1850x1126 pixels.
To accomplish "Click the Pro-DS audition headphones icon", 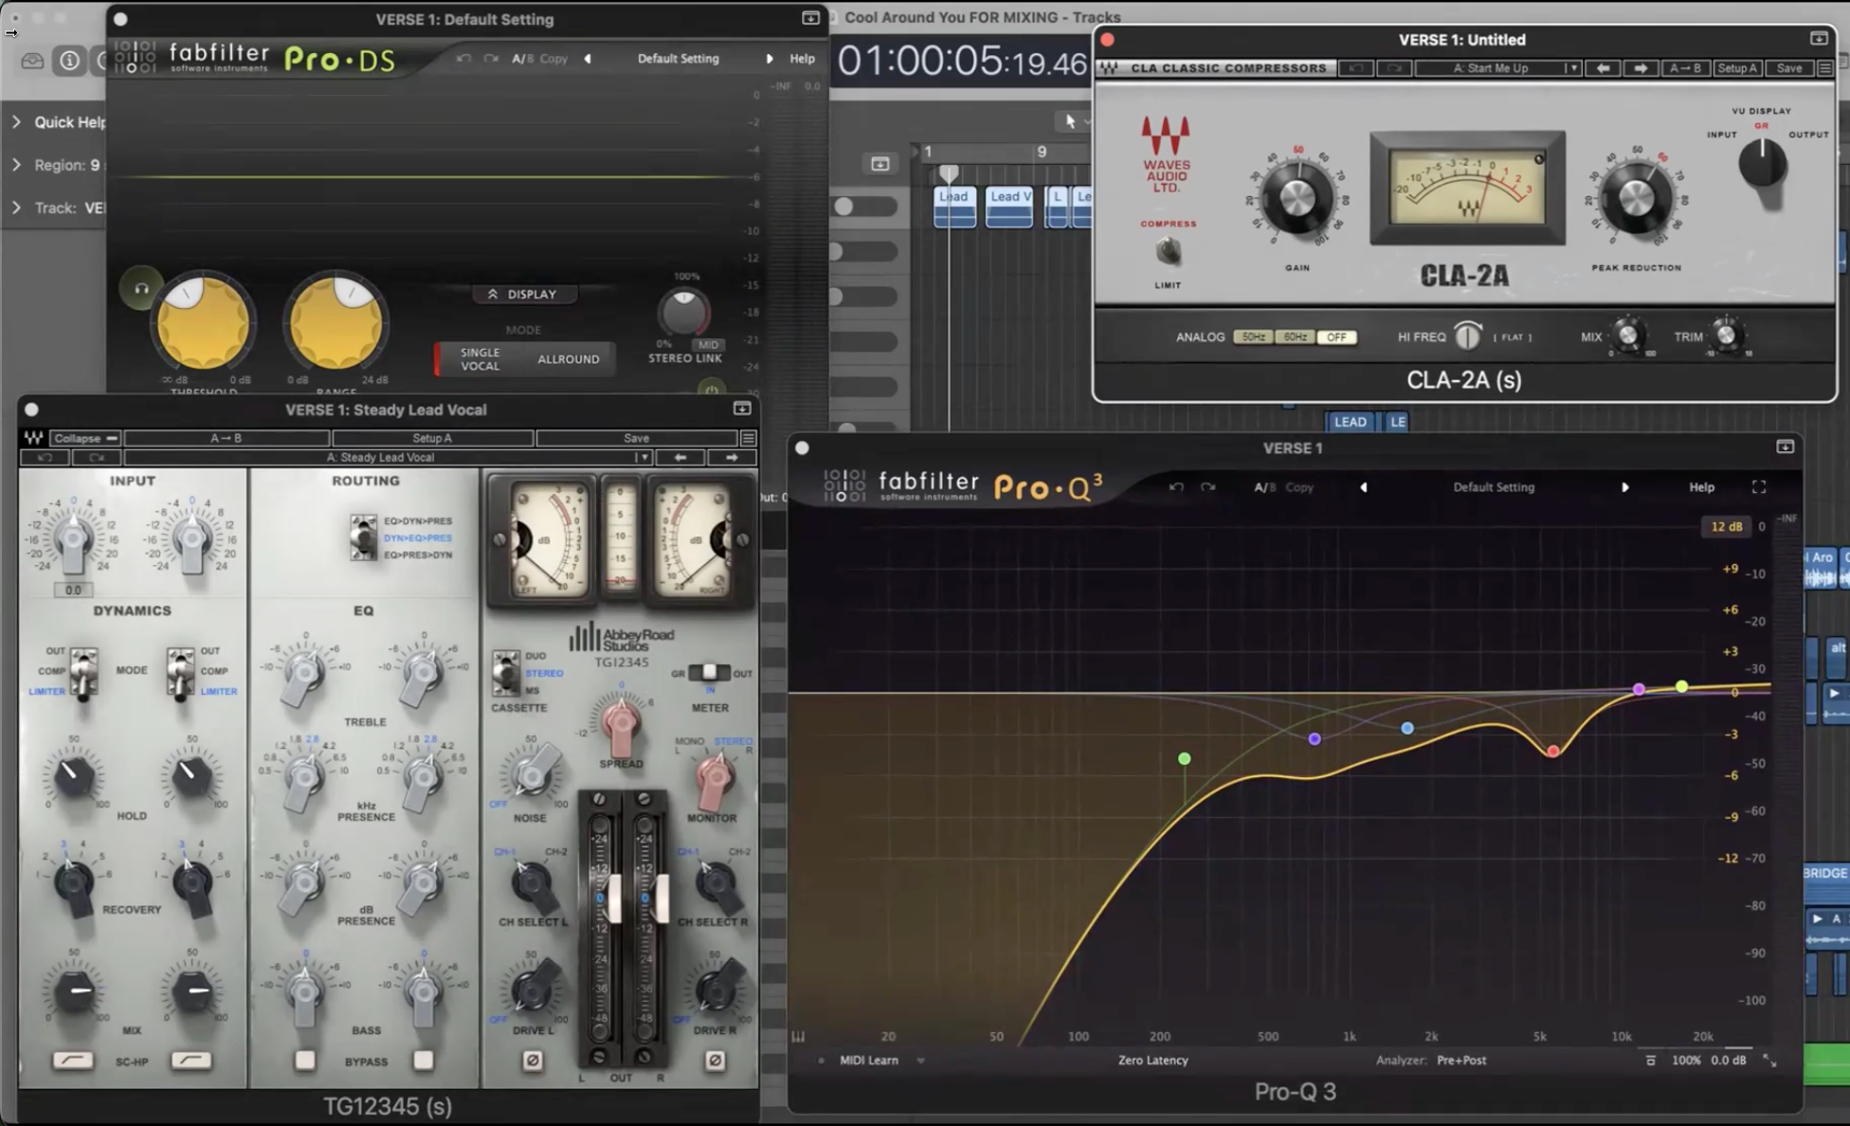I will click(141, 288).
